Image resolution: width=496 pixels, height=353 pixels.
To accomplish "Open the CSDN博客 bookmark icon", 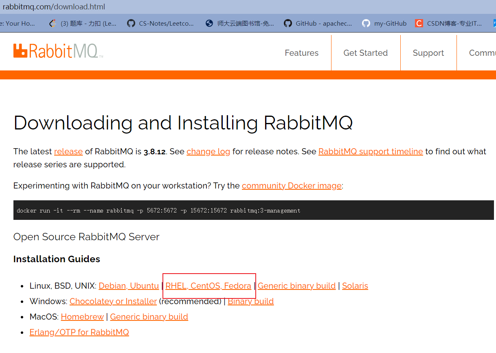I will pyautogui.click(x=419, y=23).
